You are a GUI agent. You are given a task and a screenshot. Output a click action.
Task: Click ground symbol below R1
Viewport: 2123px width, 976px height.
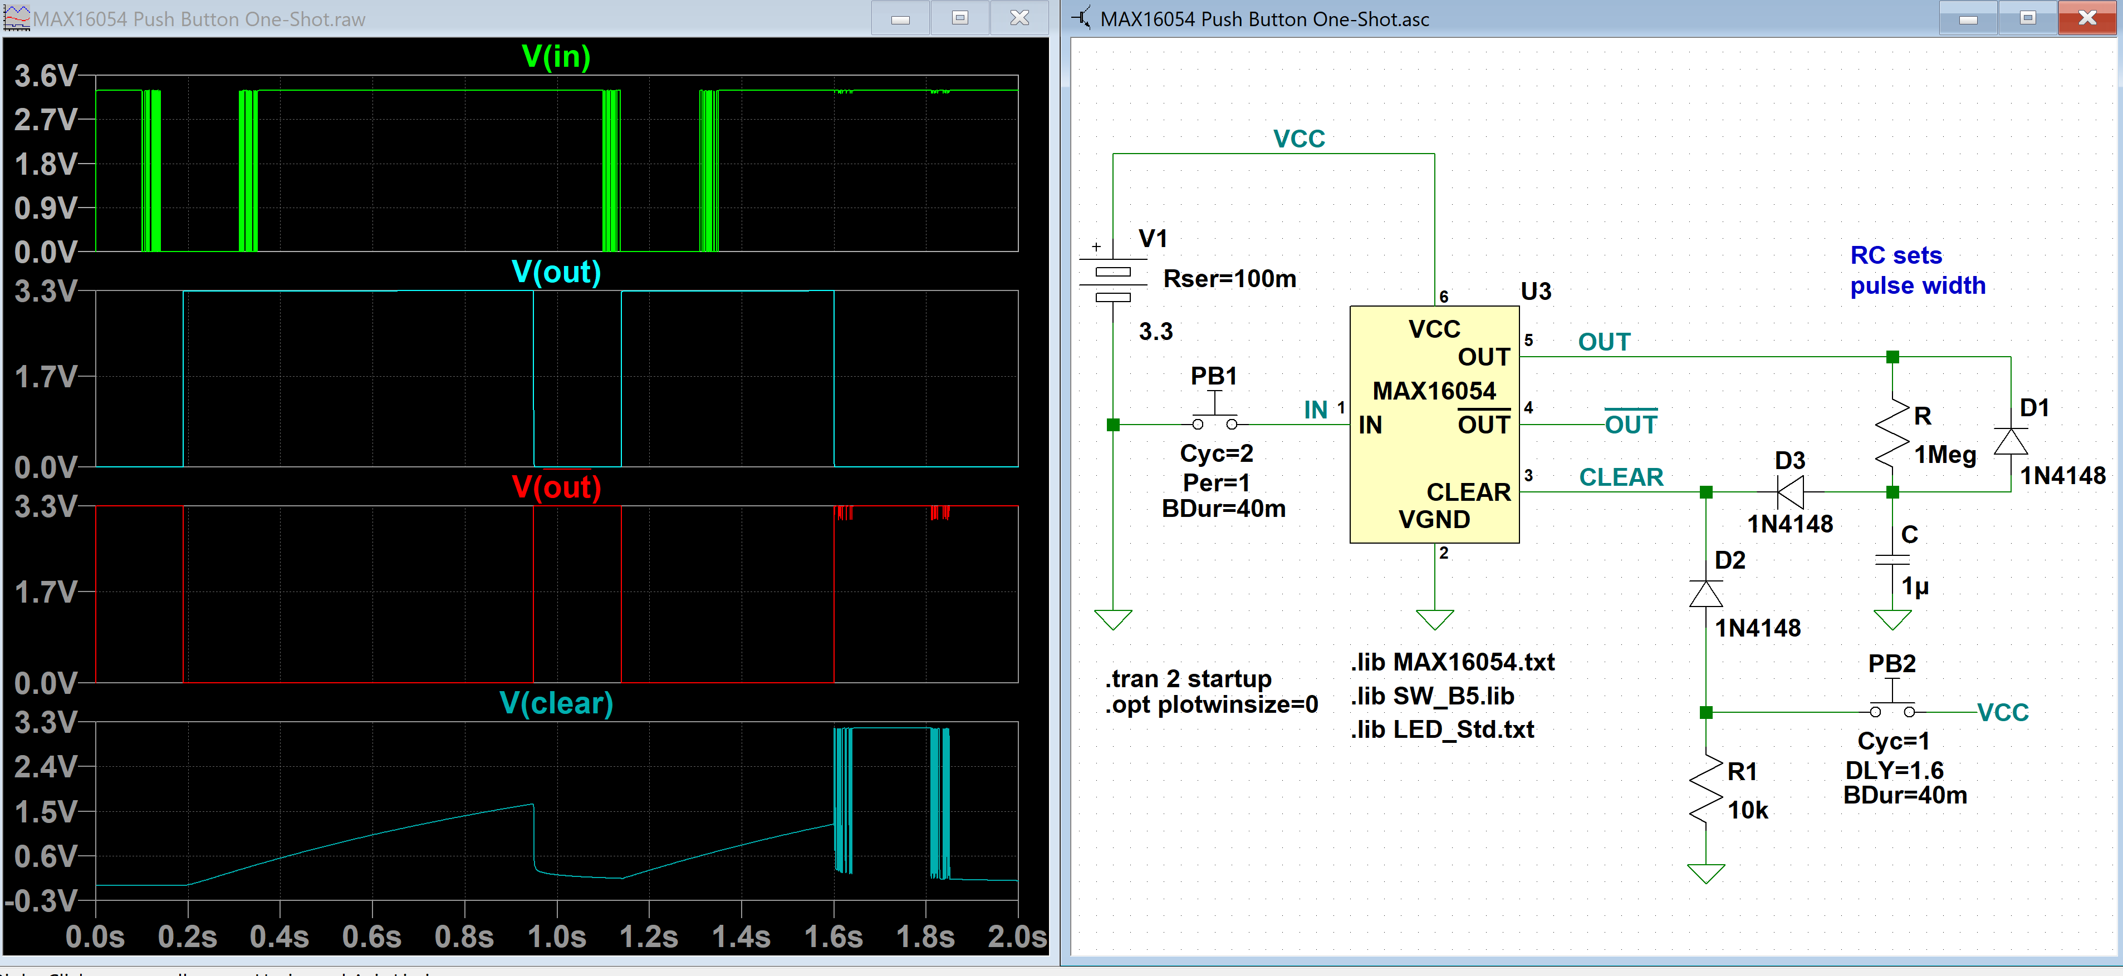(1706, 873)
